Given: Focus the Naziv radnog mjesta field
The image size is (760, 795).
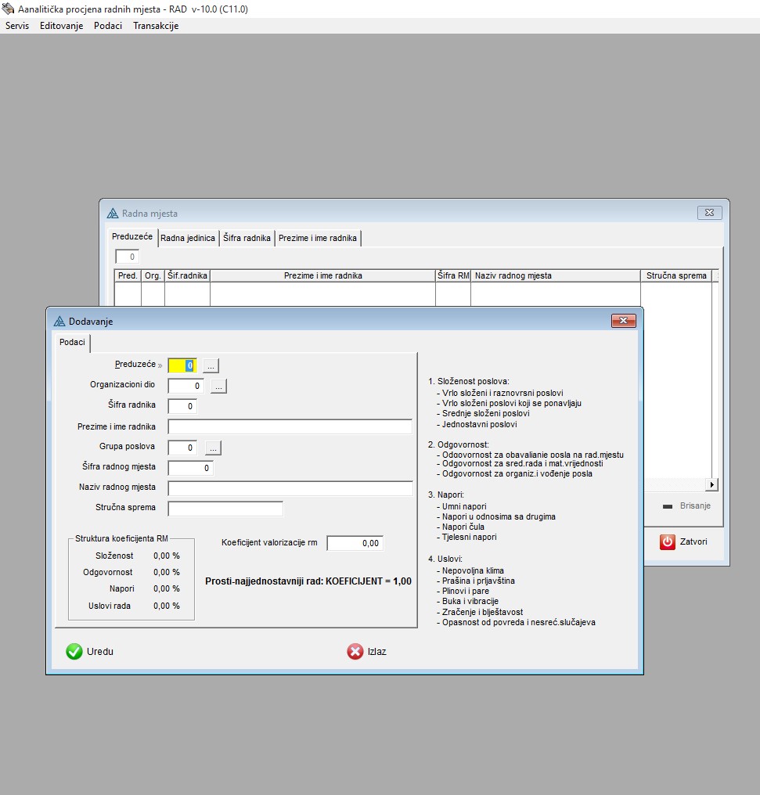Looking at the screenshot, I should pos(290,488).
